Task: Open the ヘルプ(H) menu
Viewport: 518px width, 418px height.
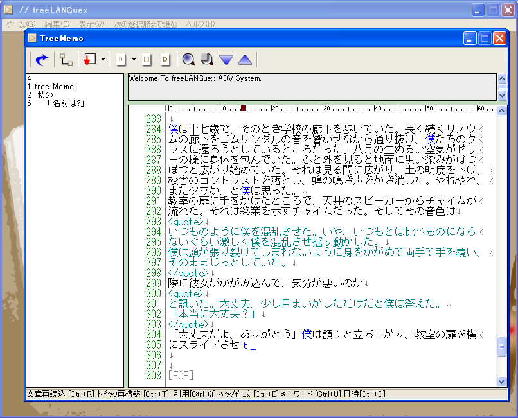Action: [x=200, y=24]
